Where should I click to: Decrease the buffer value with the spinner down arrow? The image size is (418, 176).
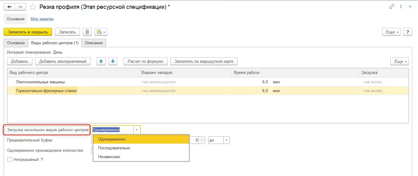(x=202, y=142)
